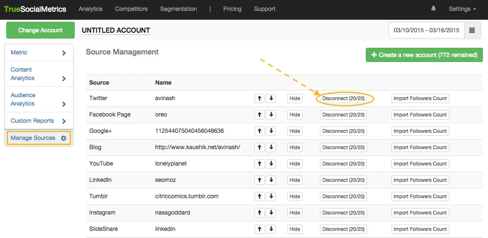Hide the Google+ source
Image resolution: width=488 pixels, height=238 pixels.
pos(295,131)
